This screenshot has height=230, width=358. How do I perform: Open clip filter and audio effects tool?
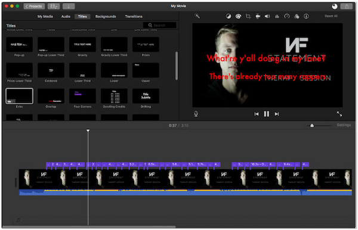(x=297, y=16)
